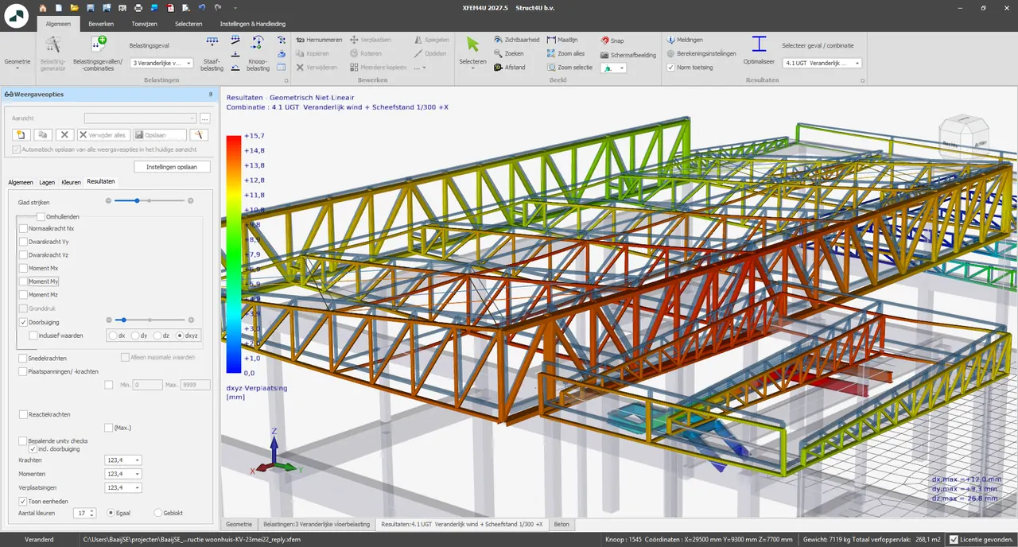Click the new view icon below Aanzicht
1018x547 pixels.
(x=21, y=135)
